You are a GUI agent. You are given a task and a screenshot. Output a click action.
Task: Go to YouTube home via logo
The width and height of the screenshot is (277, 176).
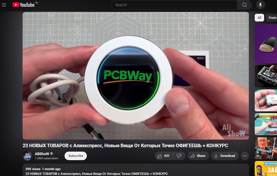click(23, 5)
